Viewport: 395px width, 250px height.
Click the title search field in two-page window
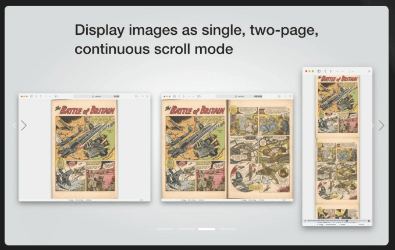click(x=239, y=96)
